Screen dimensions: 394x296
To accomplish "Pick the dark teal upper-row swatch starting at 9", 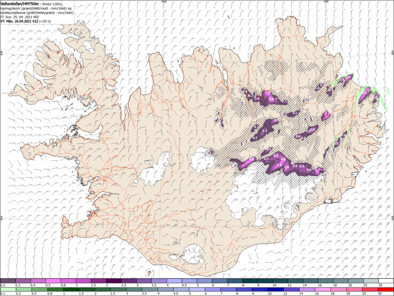I will pos(265,281).
